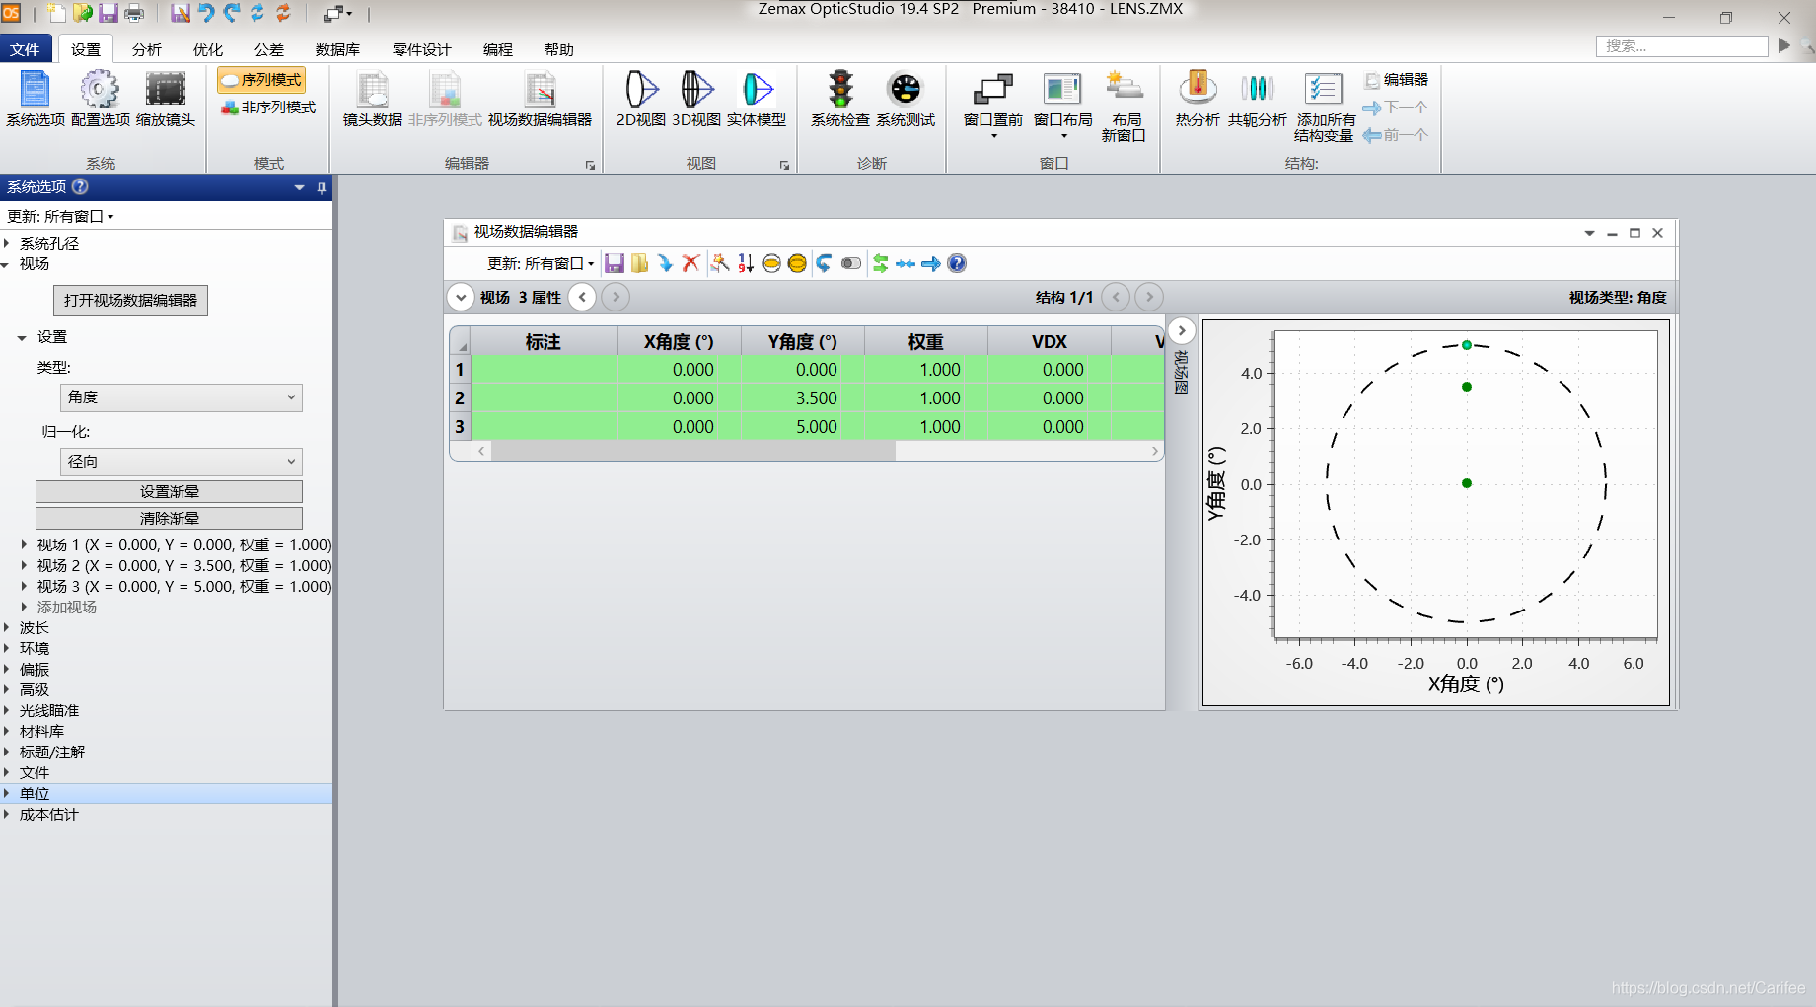Open 配置选项 gear icon in ribbon
The height and width of the screenshot is (1007, 1816).
pos(100,99)
